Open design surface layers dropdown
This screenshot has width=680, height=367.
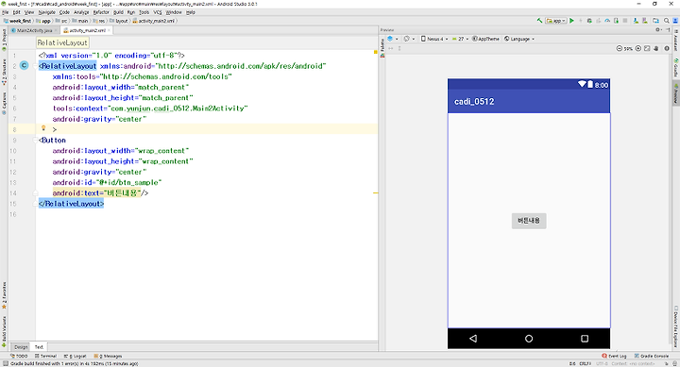[x=393, y=39]
